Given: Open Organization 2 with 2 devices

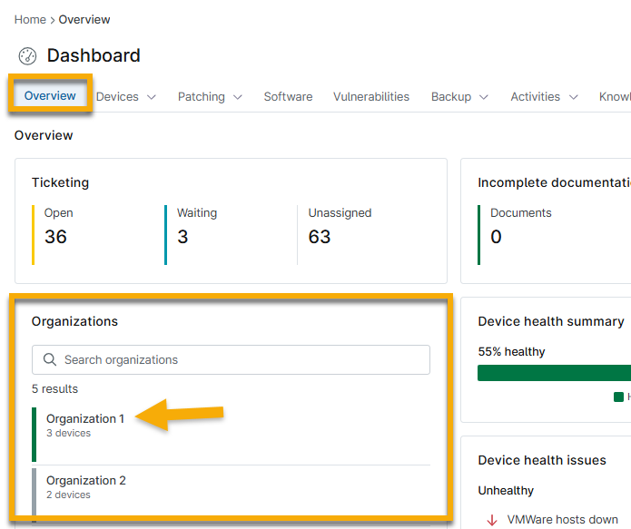Looking at the screenshot, I should (85, 481).
